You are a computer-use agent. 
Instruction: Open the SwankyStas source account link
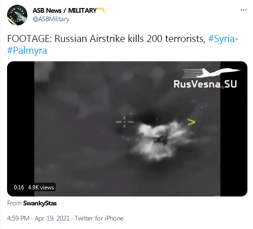40,203
